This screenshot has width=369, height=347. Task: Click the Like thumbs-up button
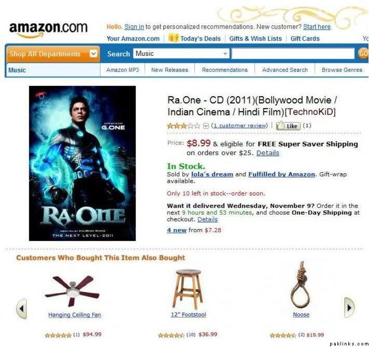coord(288,126)
